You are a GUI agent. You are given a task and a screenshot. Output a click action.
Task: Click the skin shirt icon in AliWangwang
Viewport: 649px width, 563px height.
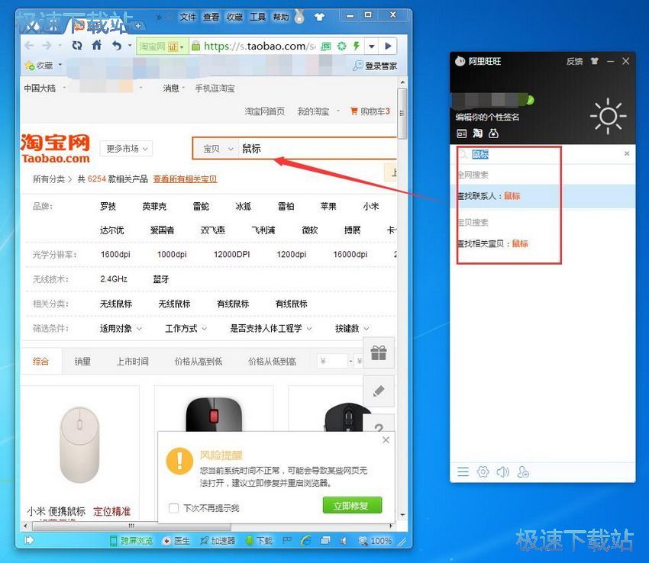click(x=595, y=61)
